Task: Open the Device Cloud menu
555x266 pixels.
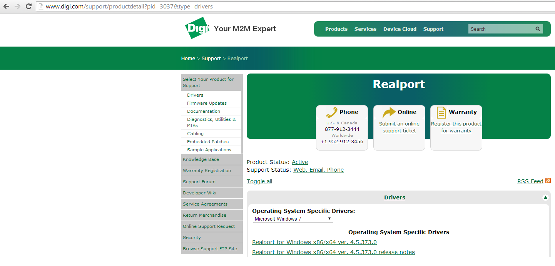Action: point(400,29)
